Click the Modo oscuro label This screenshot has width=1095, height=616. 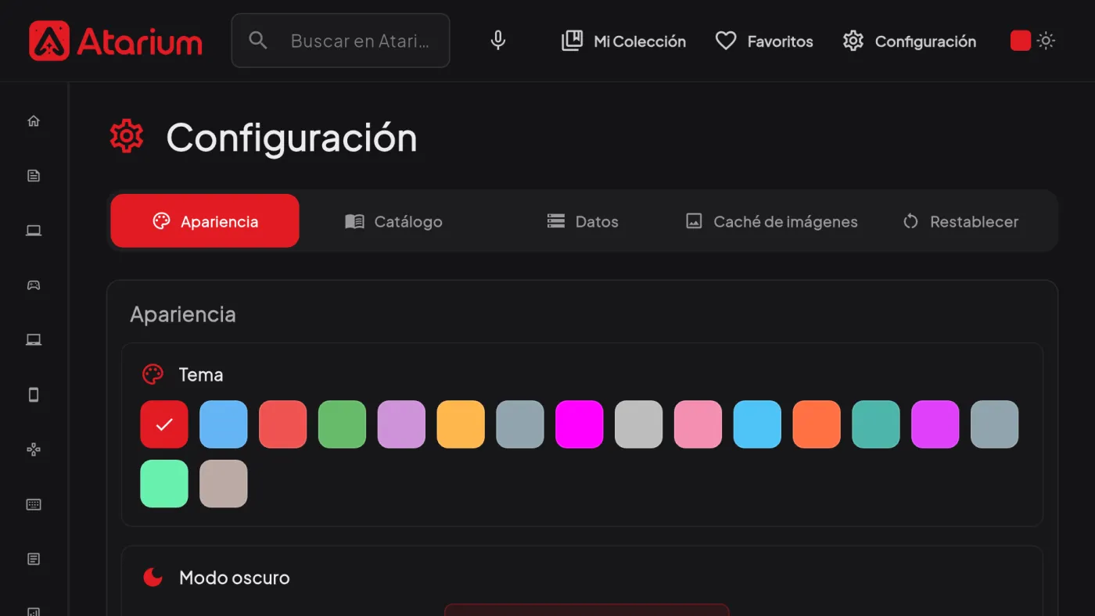pyautogui.click(x=235, y=578)
